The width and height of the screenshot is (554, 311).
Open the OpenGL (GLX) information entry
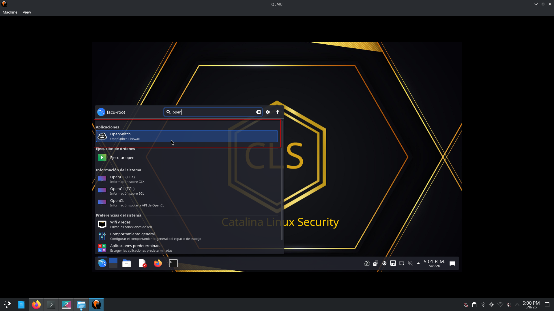pos(187,179)
